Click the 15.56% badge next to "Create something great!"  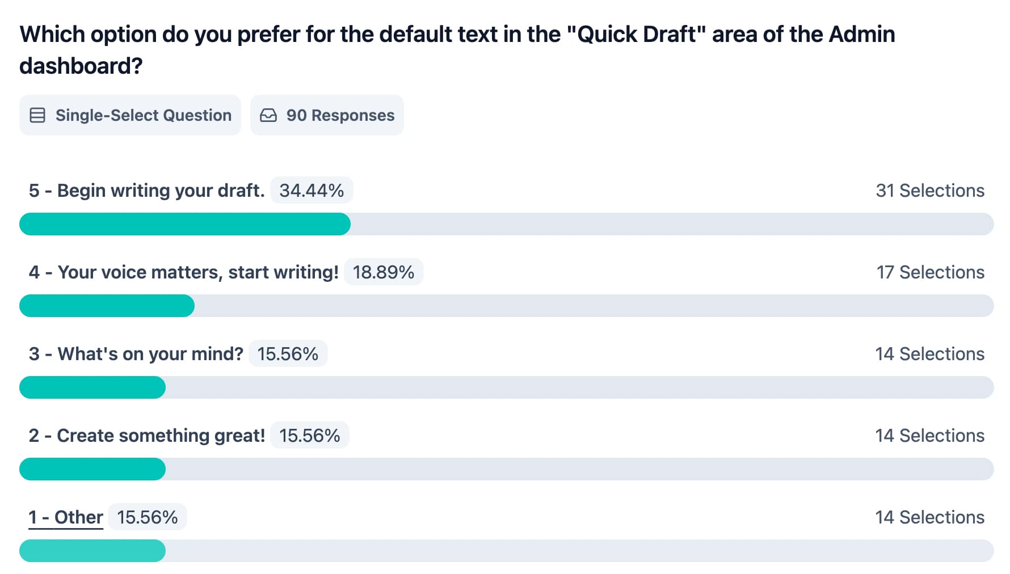click(310, 436)
